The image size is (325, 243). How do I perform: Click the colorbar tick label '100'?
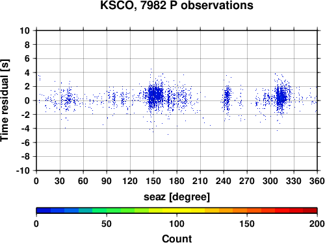pos(177,224)
